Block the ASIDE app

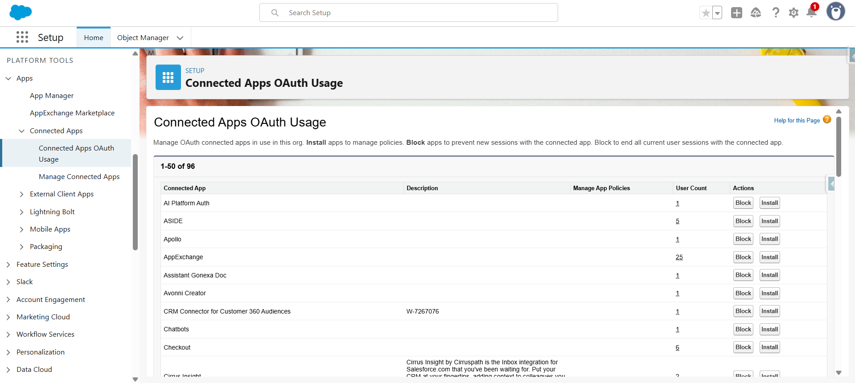point(743,221)
